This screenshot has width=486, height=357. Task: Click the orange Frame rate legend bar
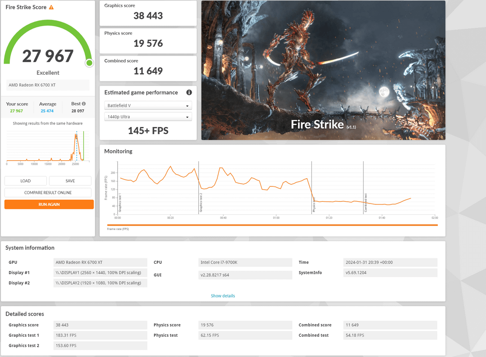coord(272,225)
